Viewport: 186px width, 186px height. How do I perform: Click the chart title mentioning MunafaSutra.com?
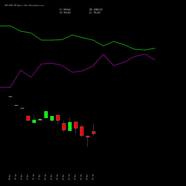24,6
